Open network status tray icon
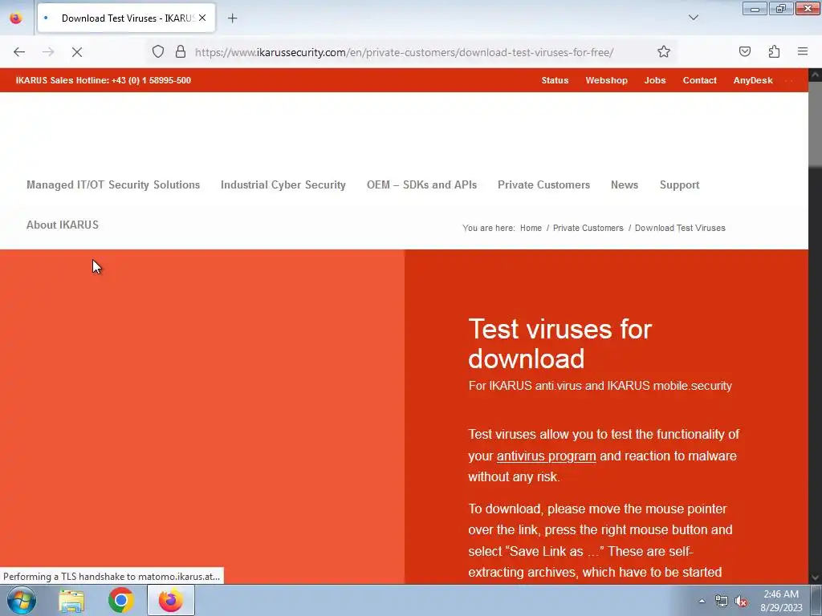This screenshot has height=616, width=822. coord(722,602)
